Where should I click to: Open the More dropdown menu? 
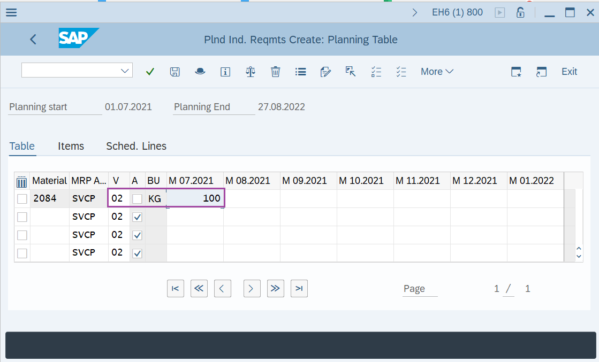coord(437,71)
